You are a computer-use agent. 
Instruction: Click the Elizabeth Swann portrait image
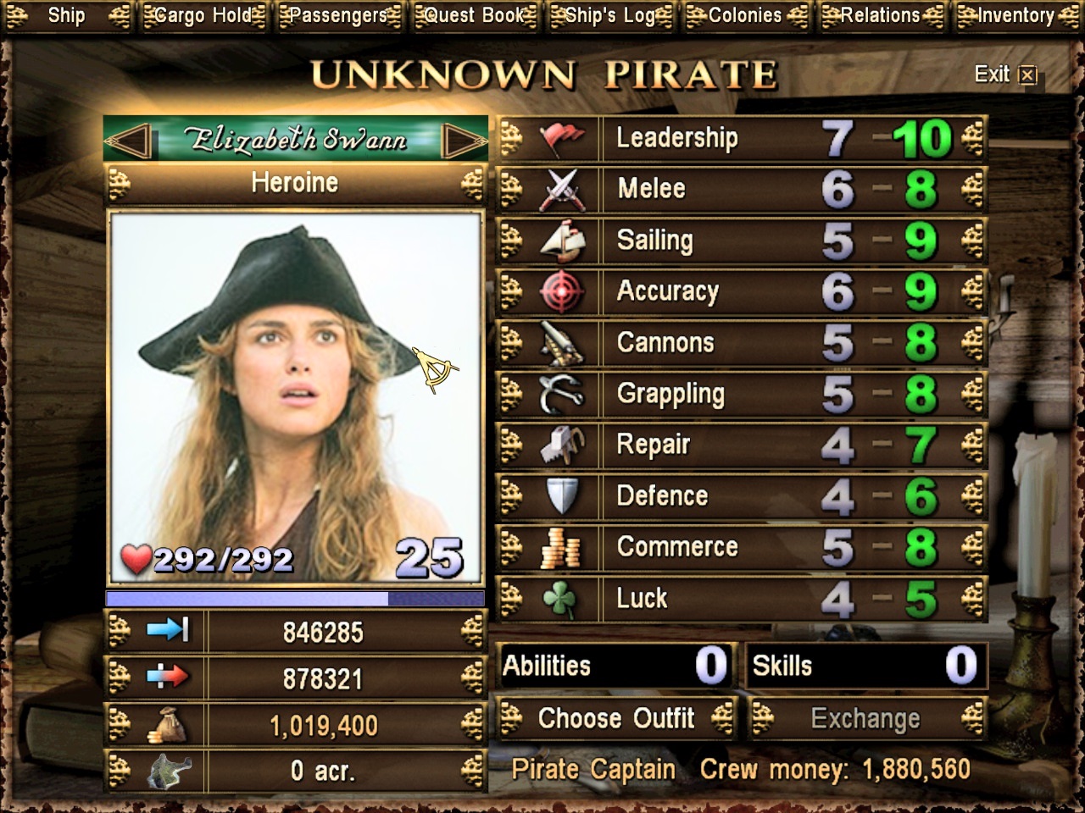295,398
